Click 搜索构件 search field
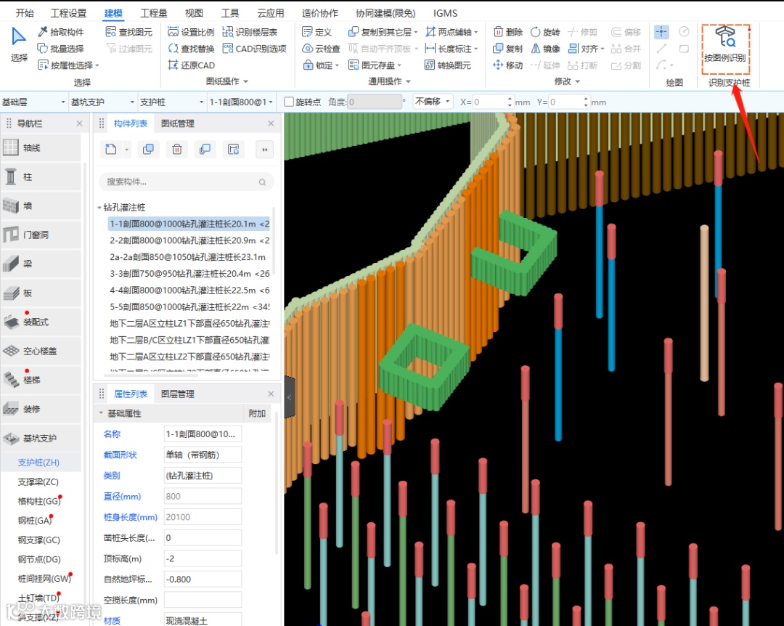 pyautogui.click(x=187, y=182)
